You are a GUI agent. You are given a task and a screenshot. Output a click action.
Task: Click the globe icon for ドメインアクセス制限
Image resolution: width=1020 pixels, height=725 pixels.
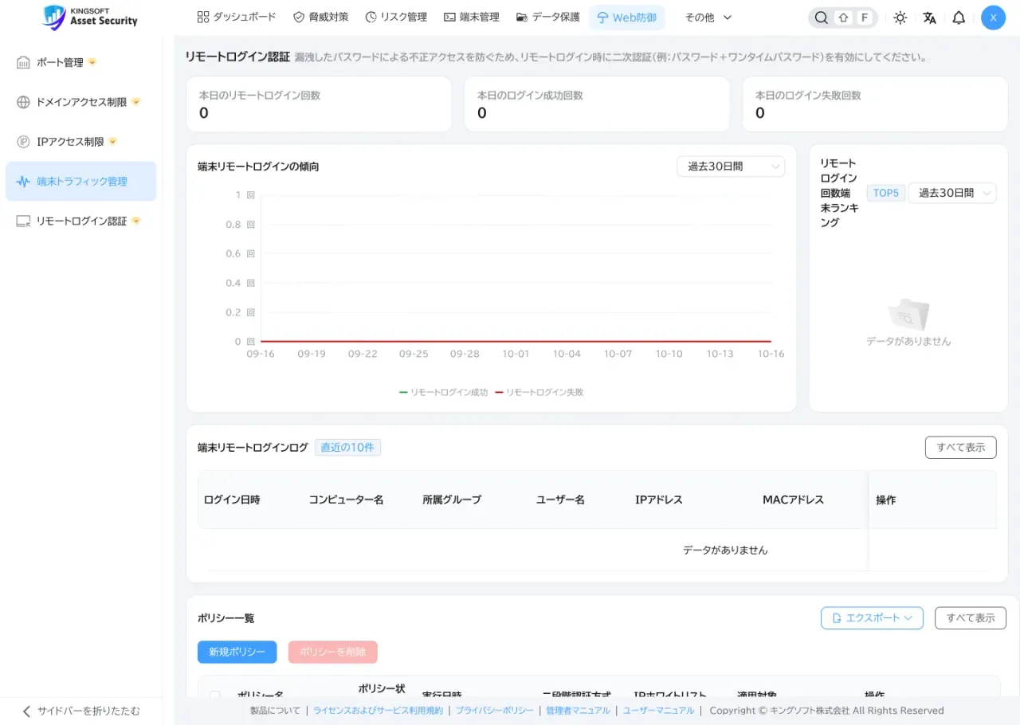point(23,102)
